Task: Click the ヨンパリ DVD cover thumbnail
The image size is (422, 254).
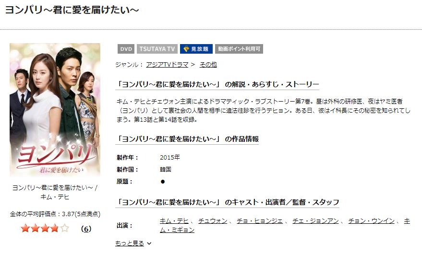Action: (55, 110)
